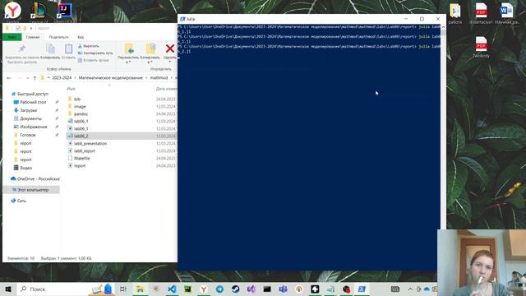Viewport: 526px width, 296px height.
Task: Click the Explorer Back navigation arrow
Action: [x=9, y=78]
